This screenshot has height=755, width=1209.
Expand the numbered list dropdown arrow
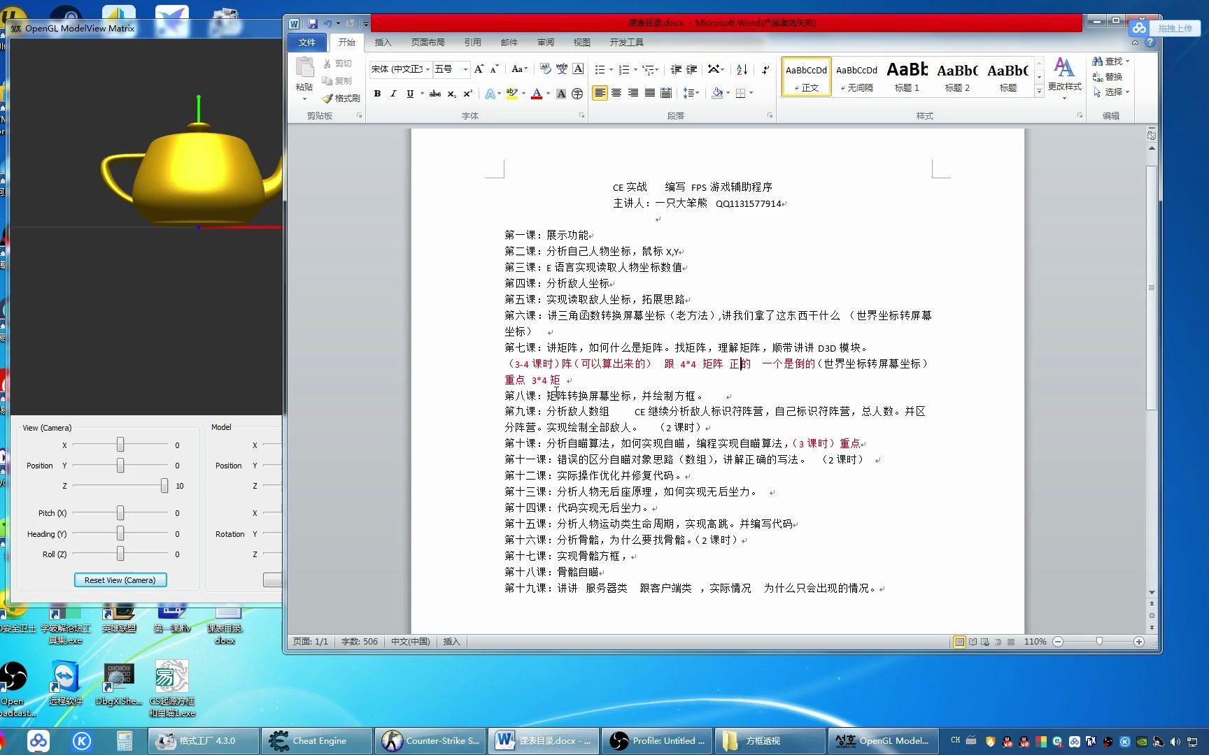[635, 70]
